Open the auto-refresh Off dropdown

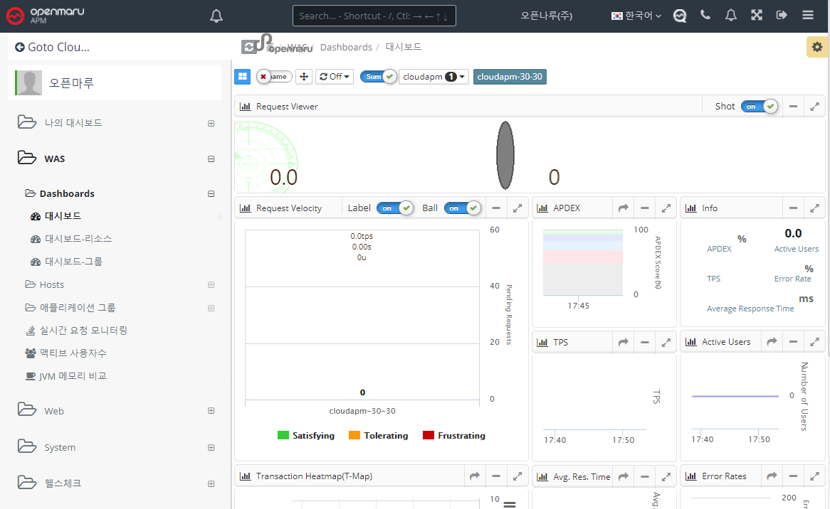(335, 77)
